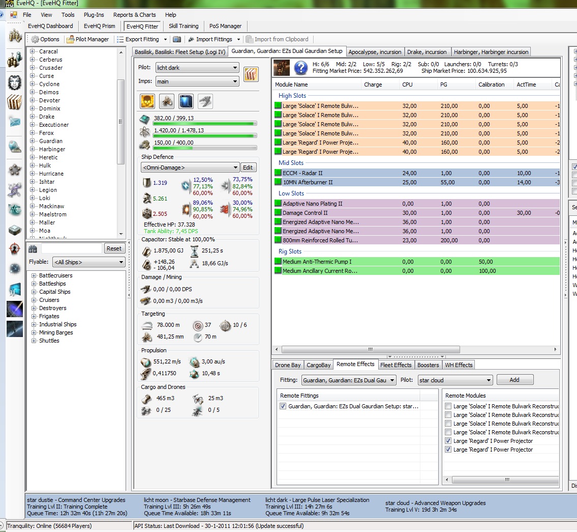The height and width of the screenshot is (532, 577).
Task: Expand the Frigates category node
Action: [x=34, y=316]
